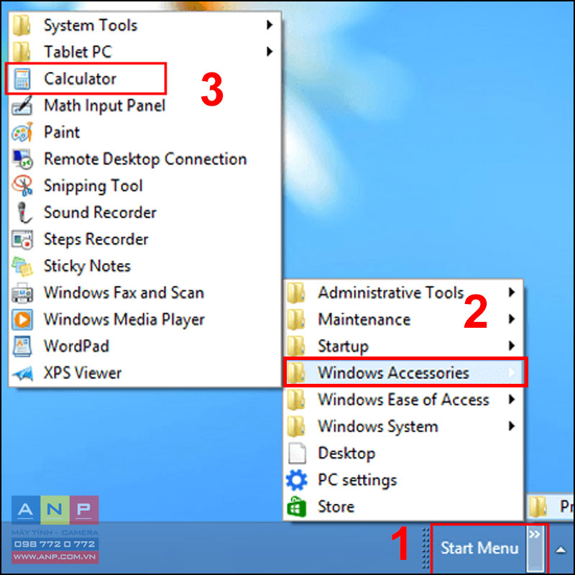The image size is (575, 575).
Task: Expand the System Tools submenu arrow
Action: point(270,25)
